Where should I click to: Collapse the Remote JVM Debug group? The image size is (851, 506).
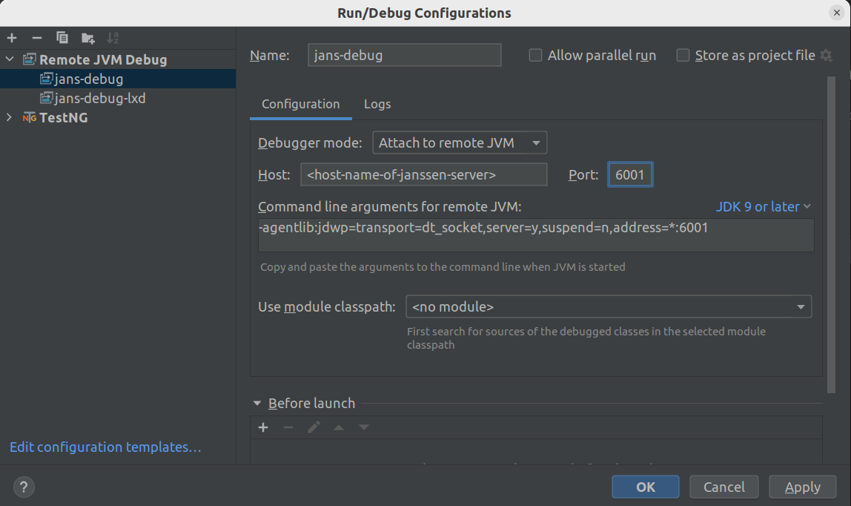(10, 59)
